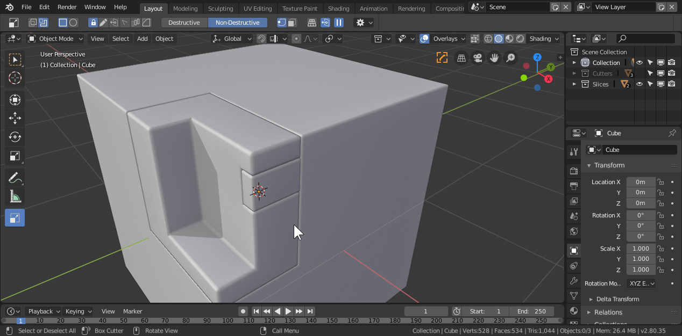Select the Move tool in the toolbar
This screenshot has width=682, height=336.
(15, 118)
